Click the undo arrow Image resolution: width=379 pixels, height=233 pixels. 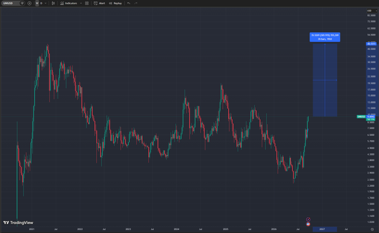tap(129, 3)
